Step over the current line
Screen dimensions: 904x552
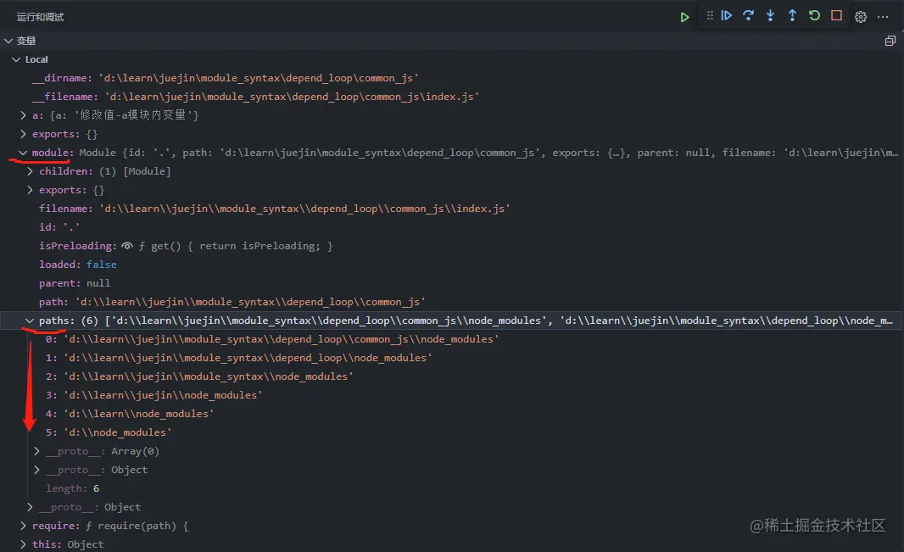pyautogui.click(x=748, y=15)
